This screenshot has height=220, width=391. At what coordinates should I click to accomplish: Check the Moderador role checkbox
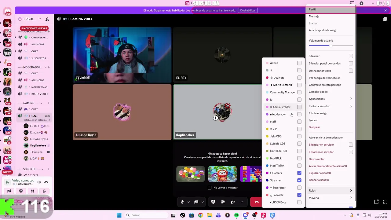tap(299, 114)
